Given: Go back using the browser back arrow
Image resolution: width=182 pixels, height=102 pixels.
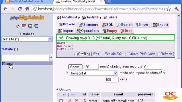Looking at the screenshot, I should click(5, 9).
